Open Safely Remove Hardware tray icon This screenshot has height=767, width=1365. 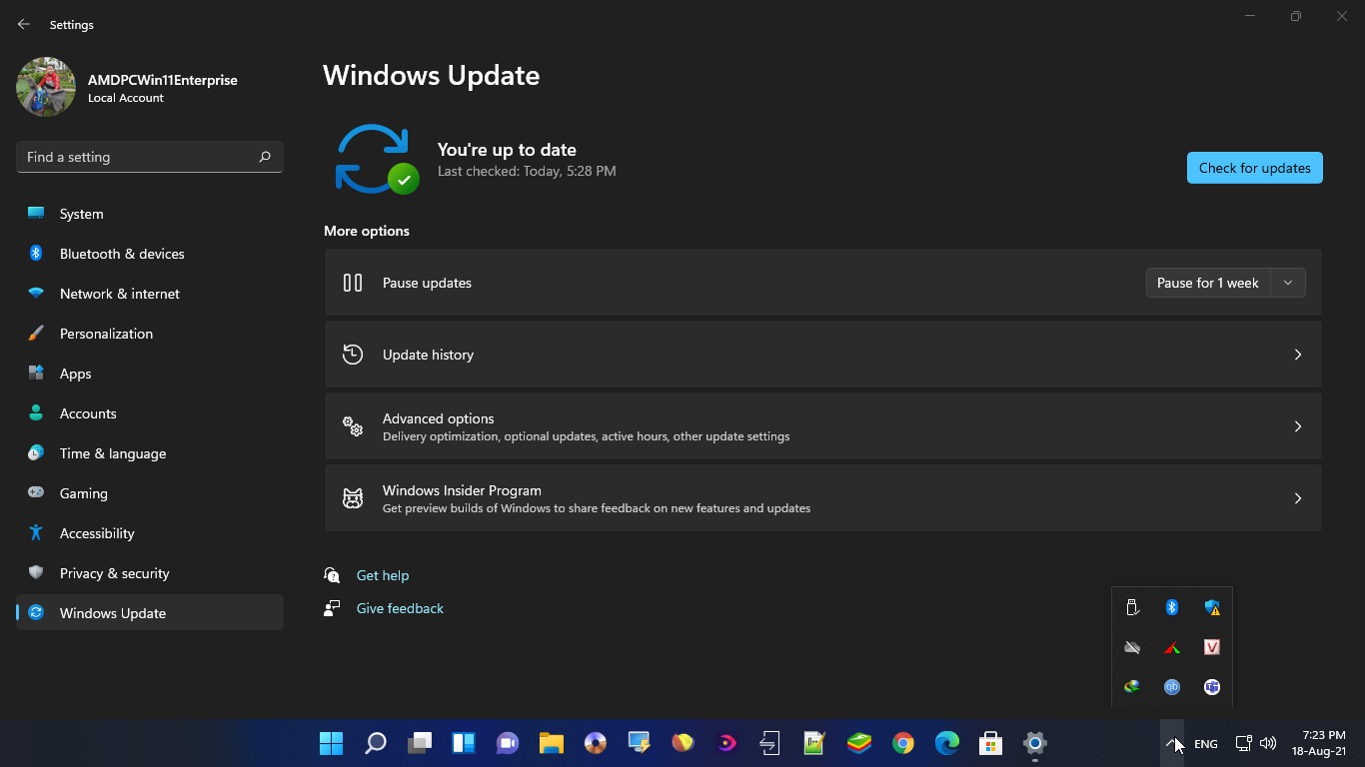click(x=1132, y=607)
